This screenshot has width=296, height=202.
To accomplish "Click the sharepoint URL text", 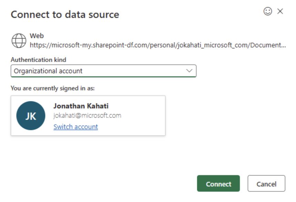I will (158, 45).
